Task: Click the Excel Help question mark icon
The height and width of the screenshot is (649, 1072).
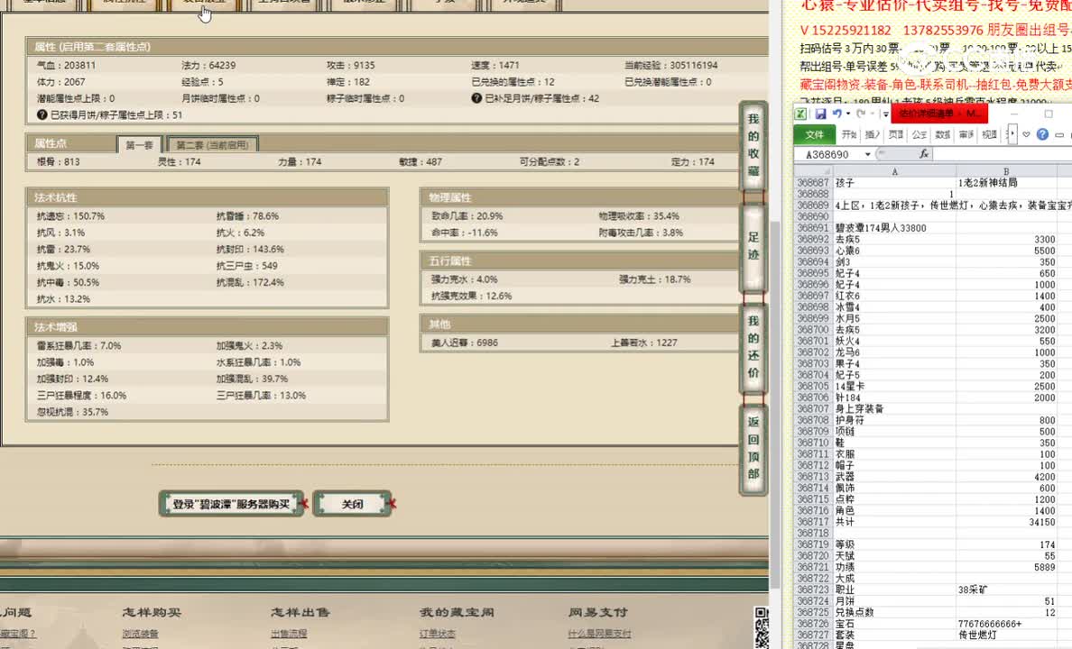Action: (1042, 134)
